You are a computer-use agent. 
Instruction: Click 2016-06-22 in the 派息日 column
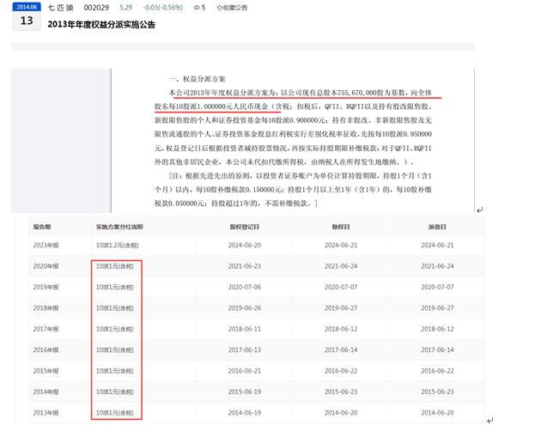point(437,371)
